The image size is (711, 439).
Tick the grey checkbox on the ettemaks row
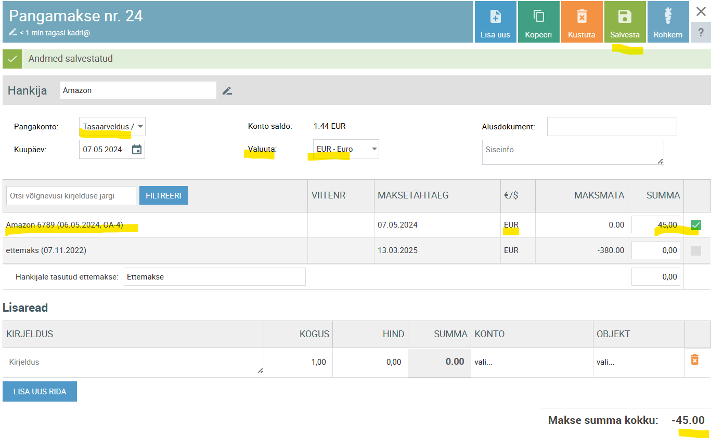[696, 250]
